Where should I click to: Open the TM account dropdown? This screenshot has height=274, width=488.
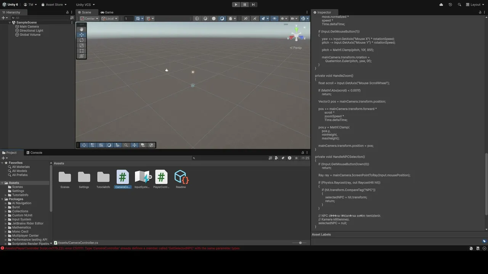point(30,5)
